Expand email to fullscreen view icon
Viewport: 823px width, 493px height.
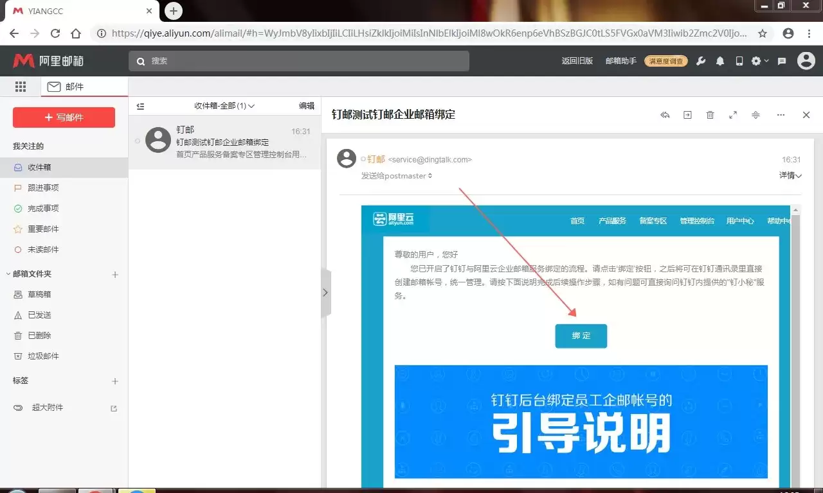[733, 115]
